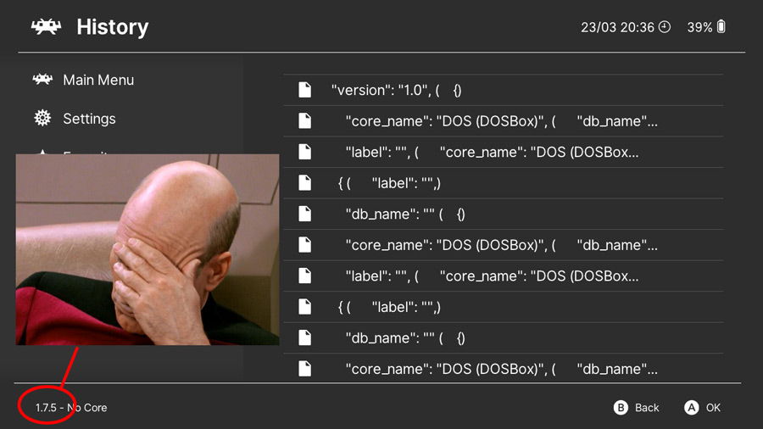Click the B Back button
The width and height of the screenshot is (763, 429).
click(x=637, y=408)
